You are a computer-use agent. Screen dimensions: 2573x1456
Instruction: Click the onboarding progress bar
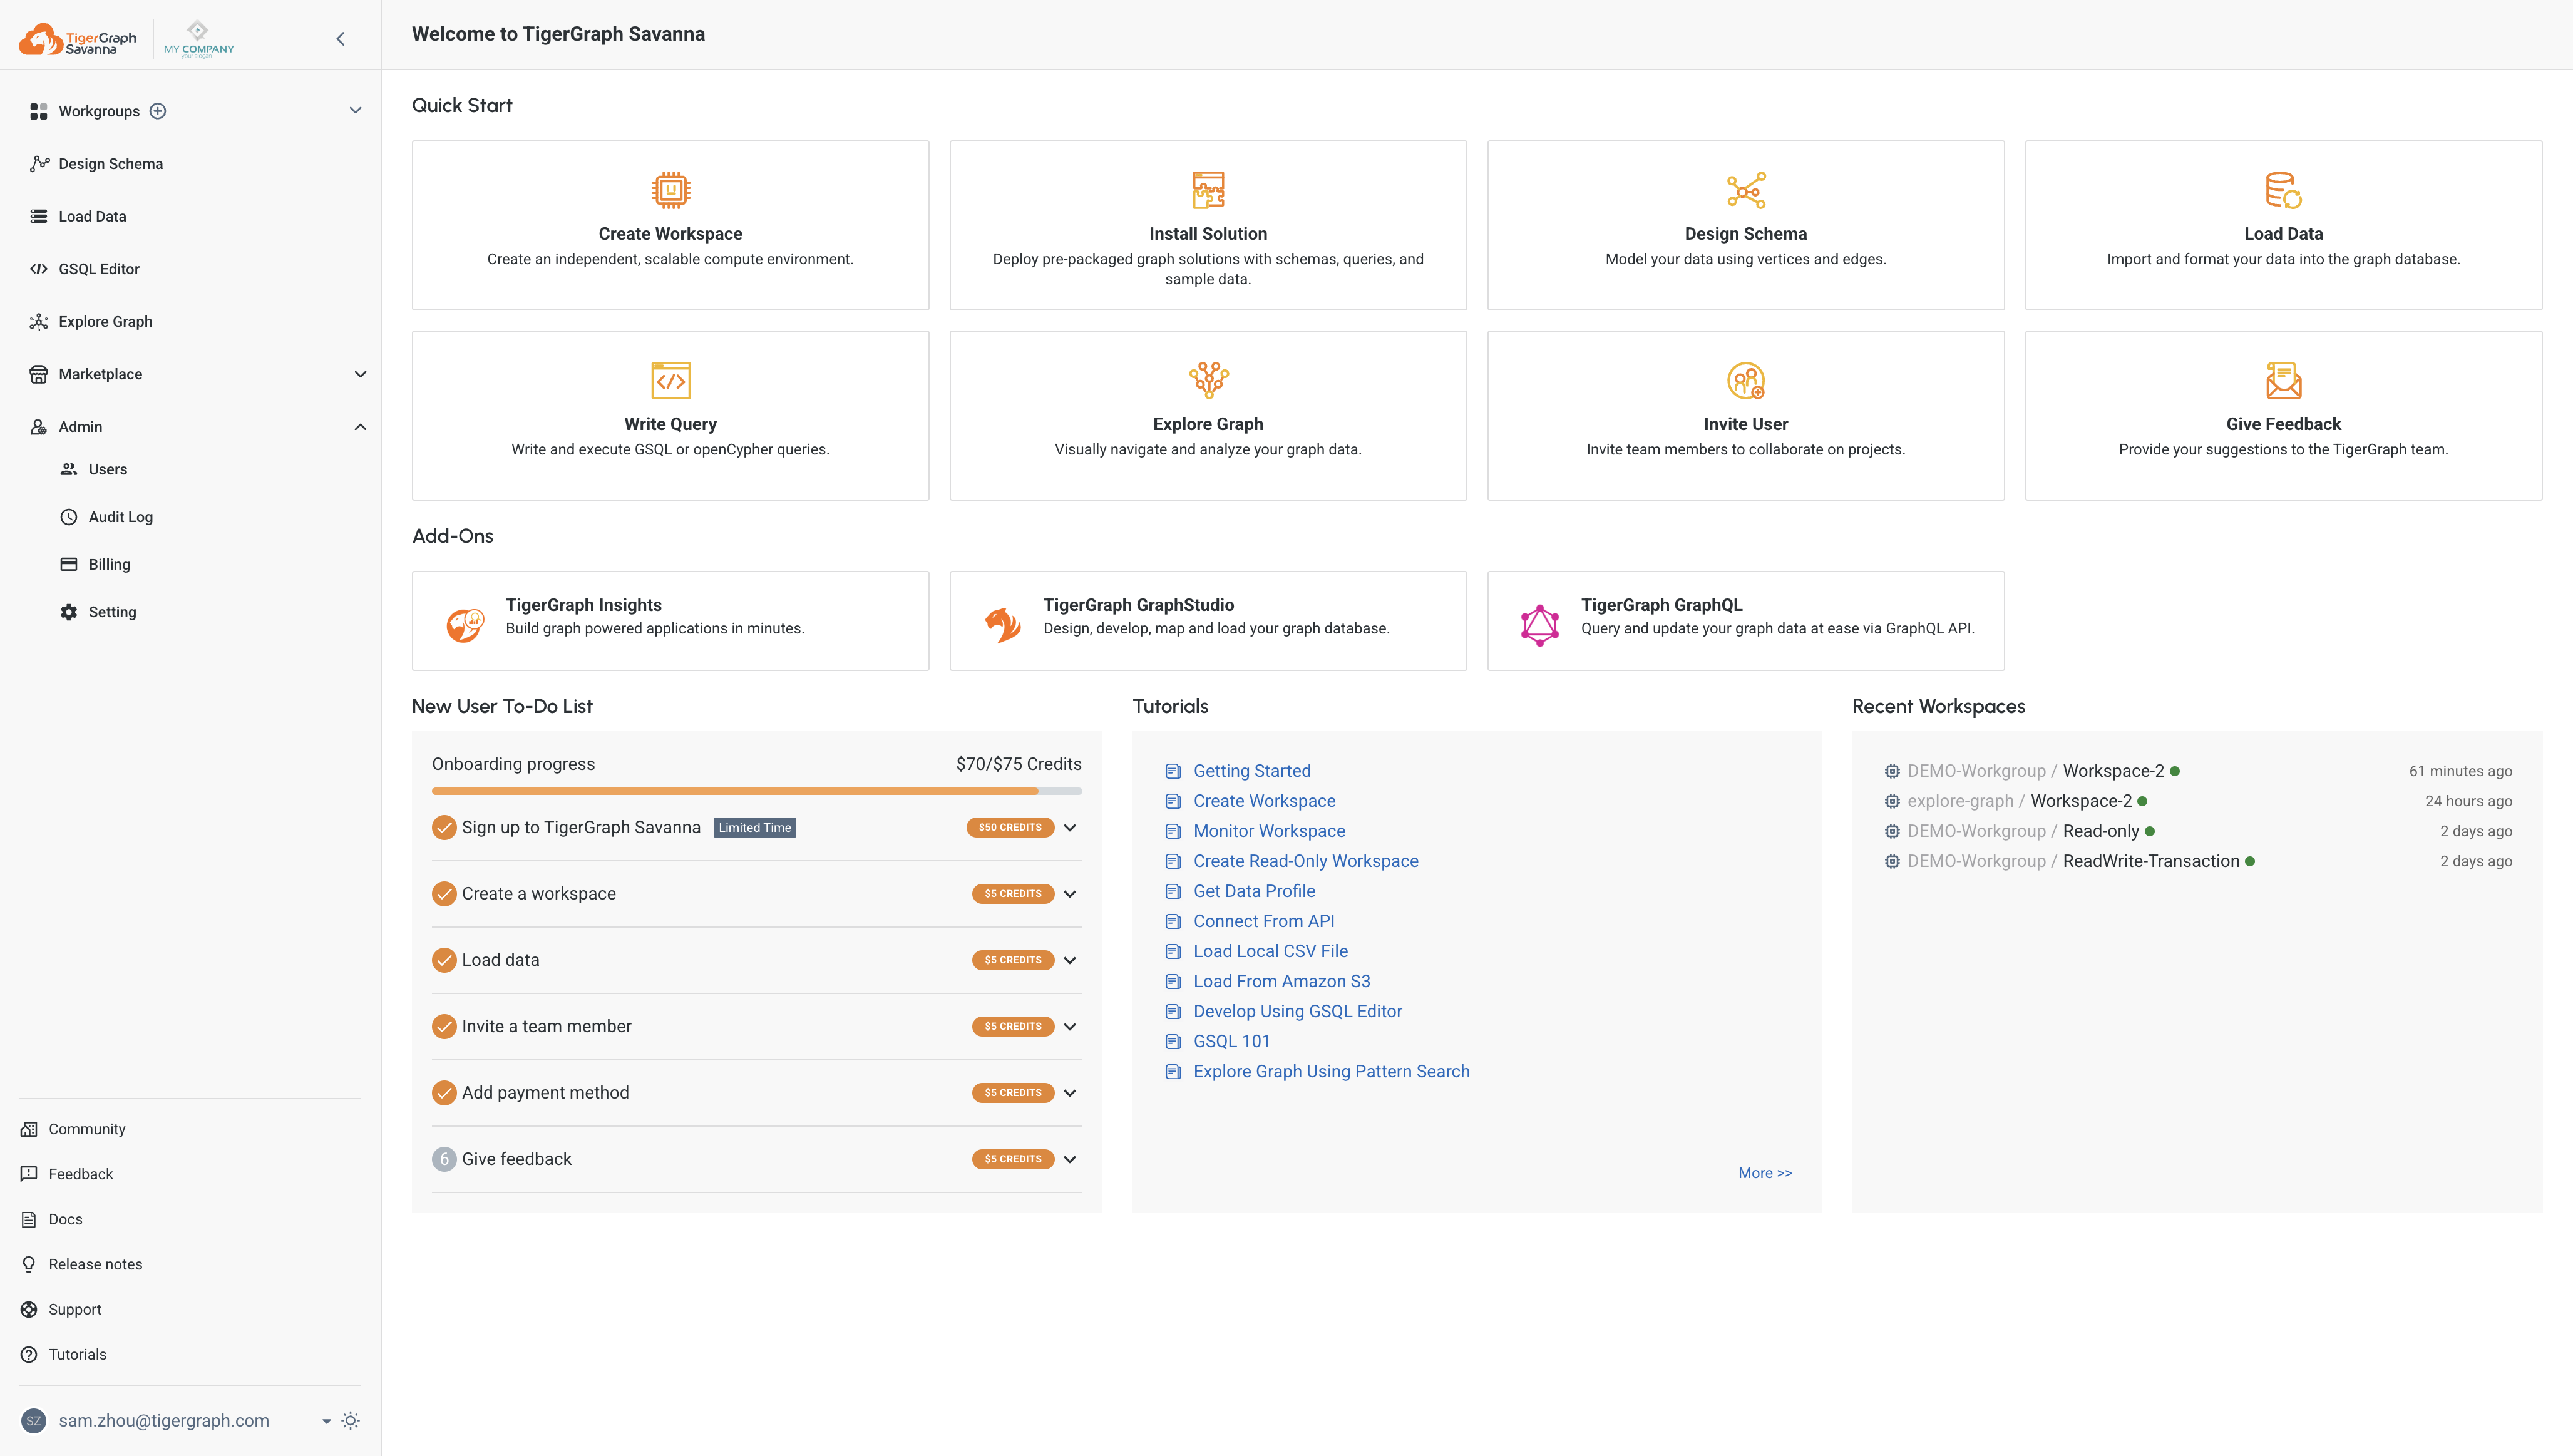(x=756, y=790)
